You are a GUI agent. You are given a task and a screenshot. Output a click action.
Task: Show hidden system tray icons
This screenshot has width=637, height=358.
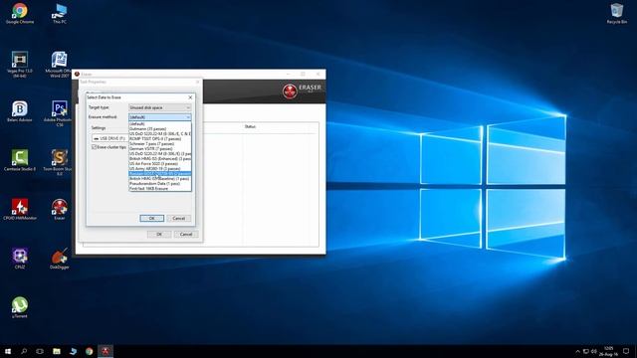[x=577, y=351]
